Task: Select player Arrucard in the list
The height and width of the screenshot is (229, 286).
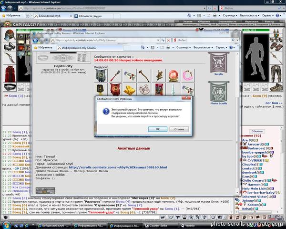Action: [255, 144]
